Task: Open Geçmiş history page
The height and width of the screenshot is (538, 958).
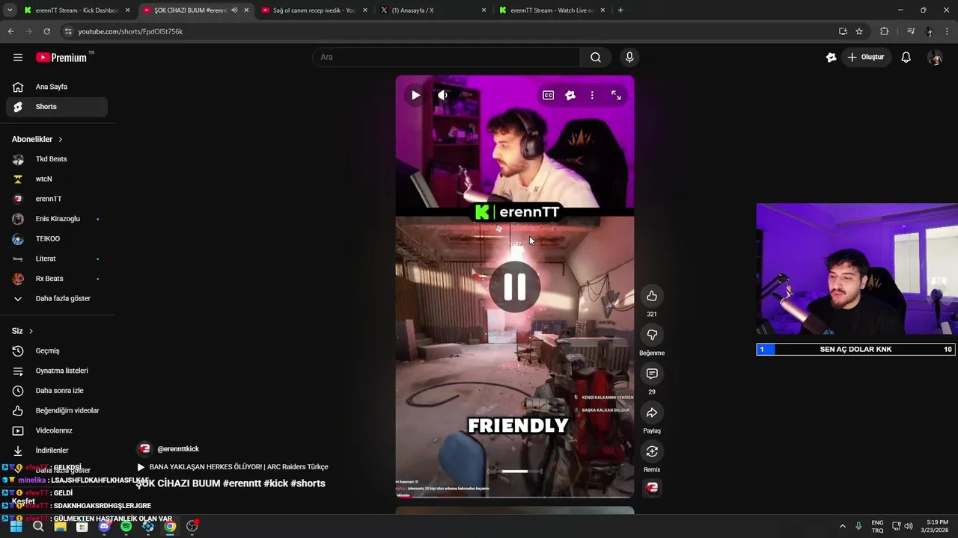Action: click(x=57, y=351)
